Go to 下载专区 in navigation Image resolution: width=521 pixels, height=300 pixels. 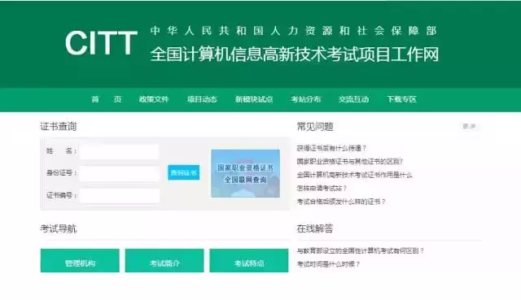[x=401, y=99]
